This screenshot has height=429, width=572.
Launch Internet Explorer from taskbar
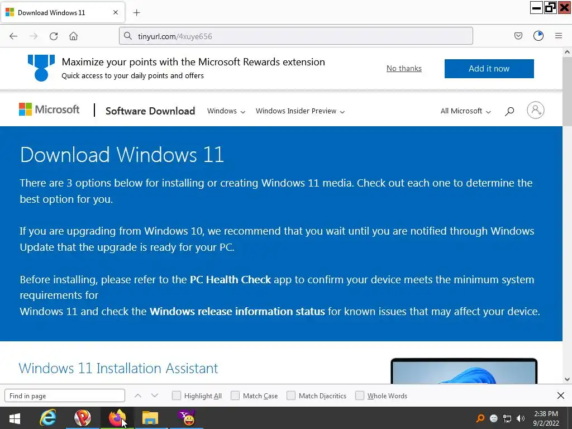48,418
